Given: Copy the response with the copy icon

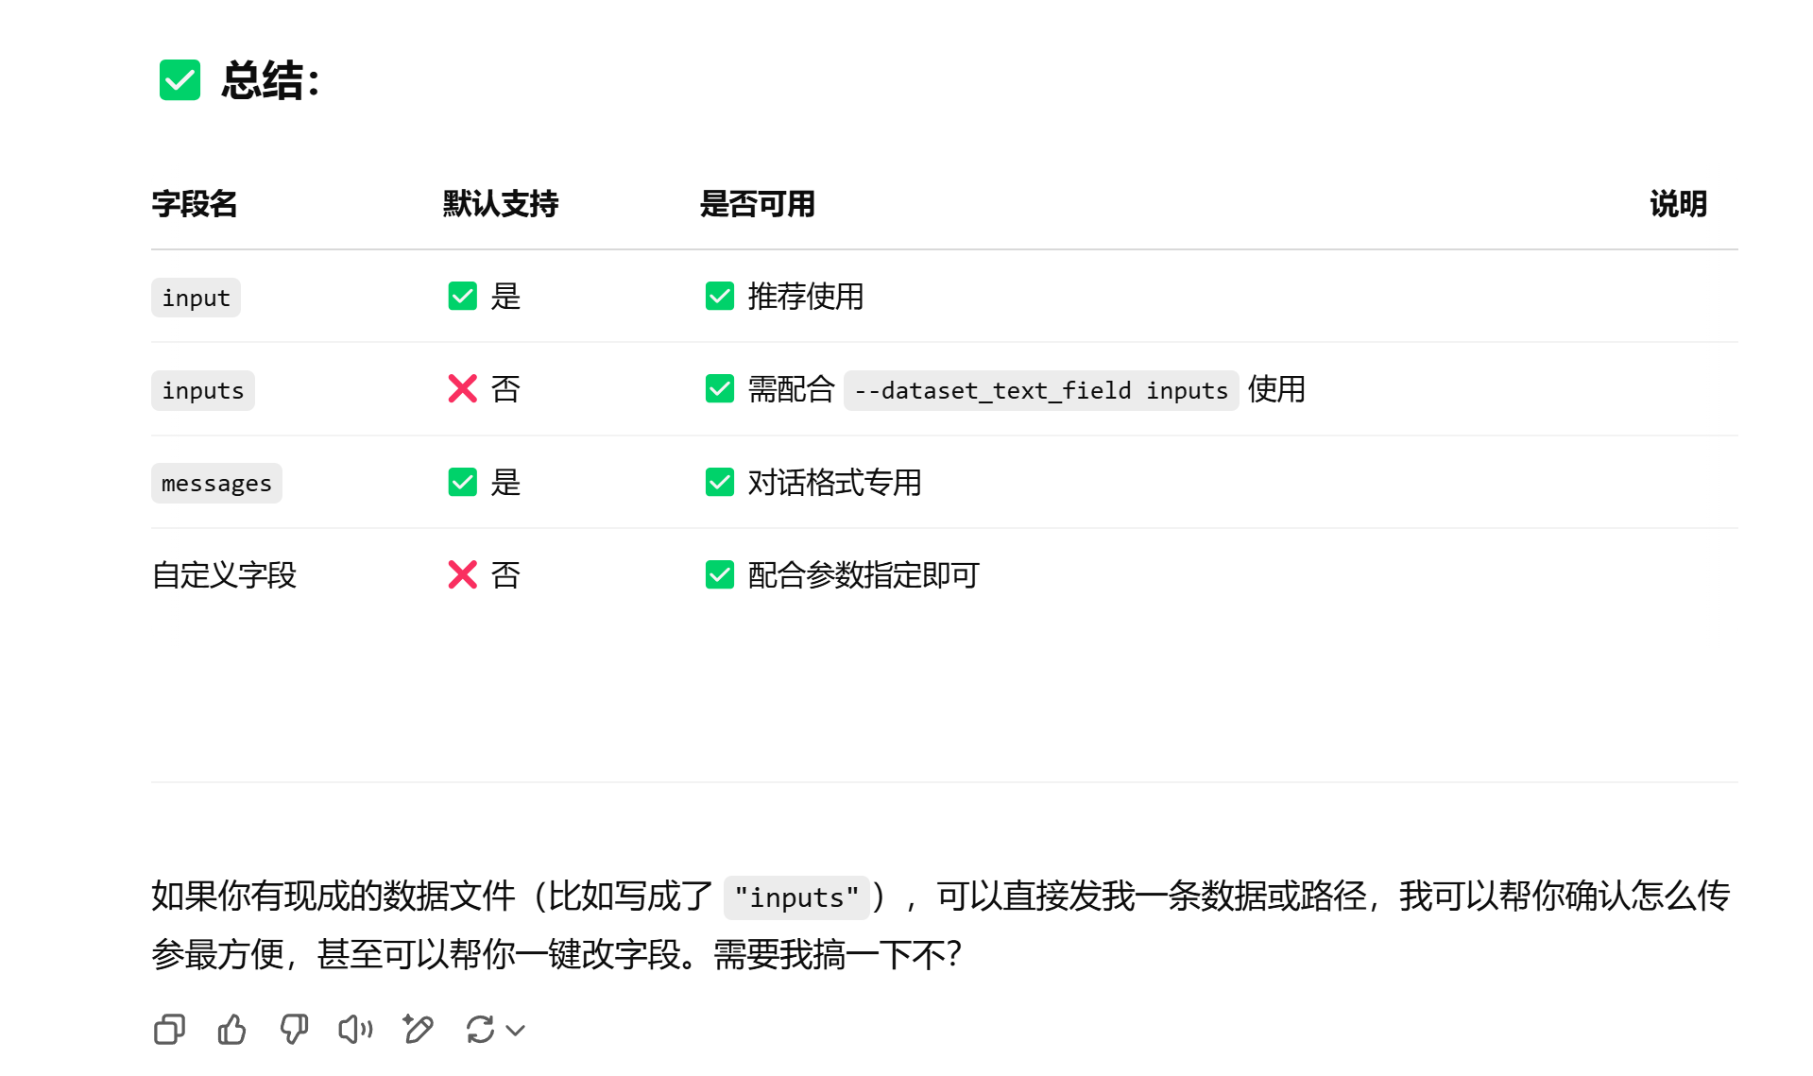Looking at the screenshot, I should [x=169, y=1029].
